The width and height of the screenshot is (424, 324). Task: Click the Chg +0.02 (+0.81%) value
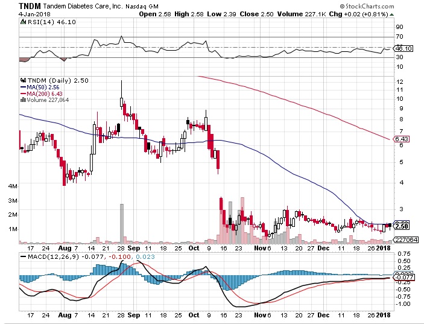click(x=359, y=14)
